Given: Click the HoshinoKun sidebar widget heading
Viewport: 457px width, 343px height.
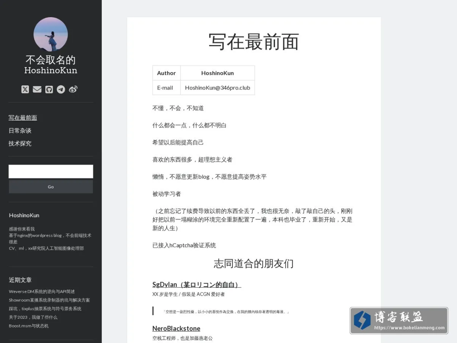Looking at the screenshot, I should (24, 215).
